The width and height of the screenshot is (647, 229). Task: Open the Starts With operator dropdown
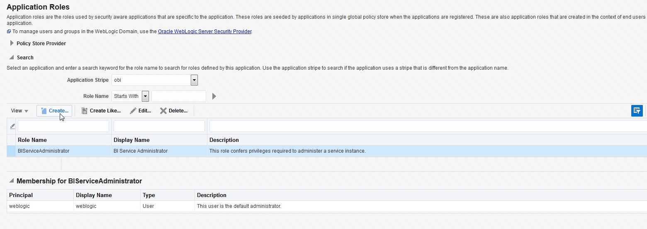coord(145,96)
